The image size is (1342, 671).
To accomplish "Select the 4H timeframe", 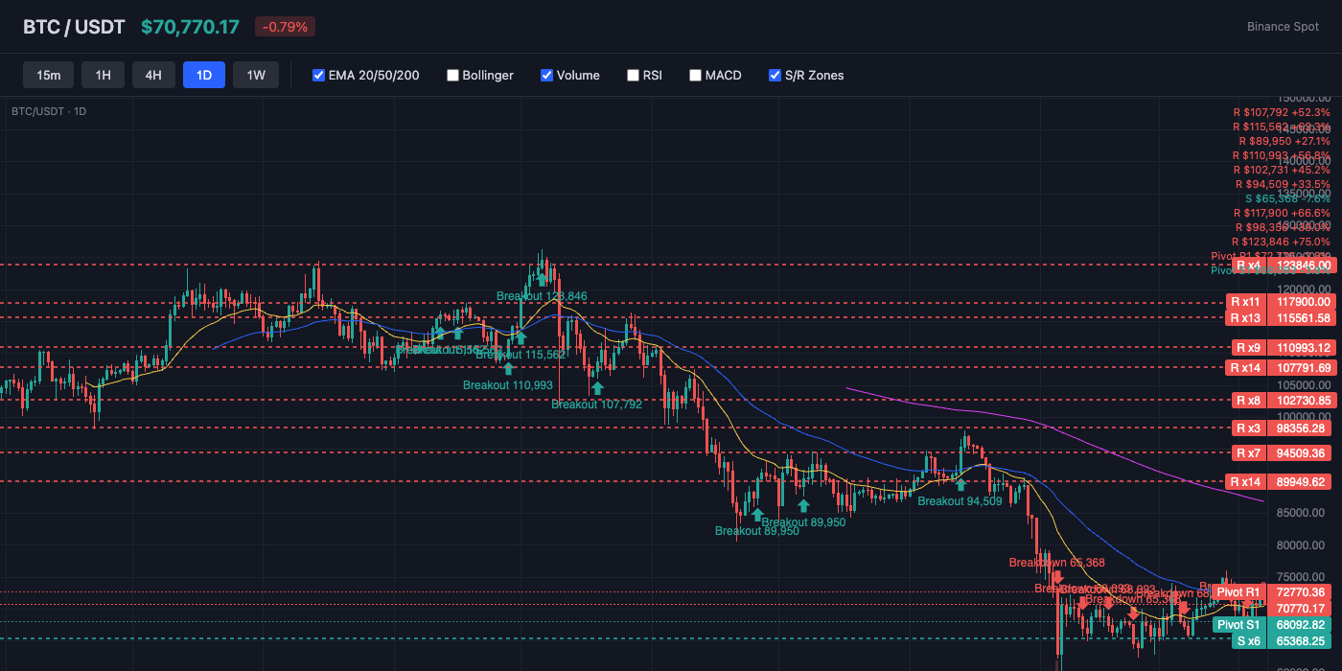I will [153, 74].
